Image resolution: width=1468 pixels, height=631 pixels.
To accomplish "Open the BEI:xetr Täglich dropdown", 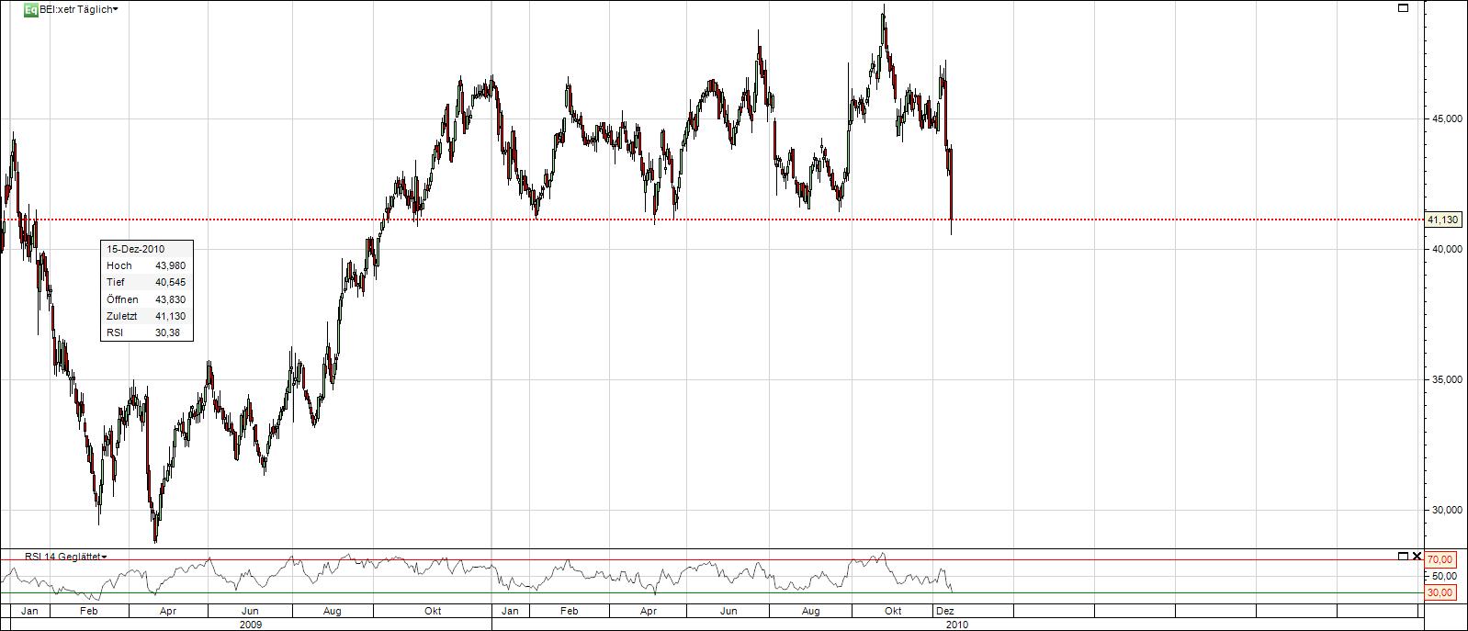I will pos(79,9).
